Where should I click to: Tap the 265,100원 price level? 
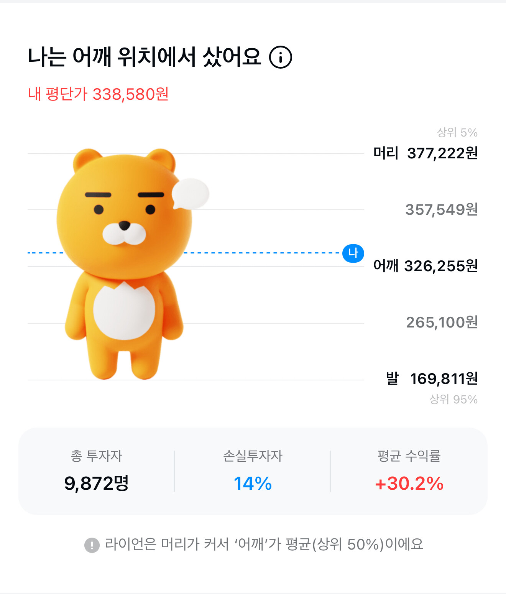442,322
